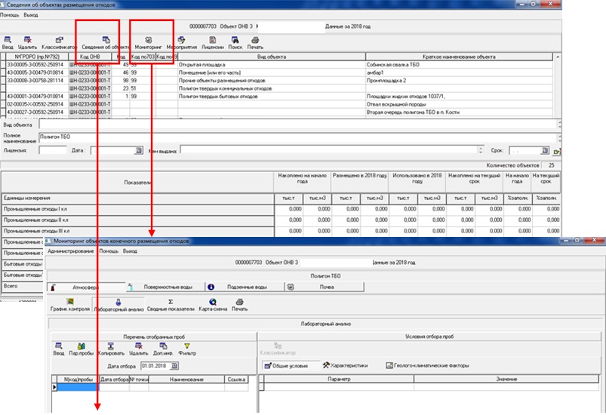Open the calendar picker of the license Дата field
This screenshot has height=415, width=606.
139,151
